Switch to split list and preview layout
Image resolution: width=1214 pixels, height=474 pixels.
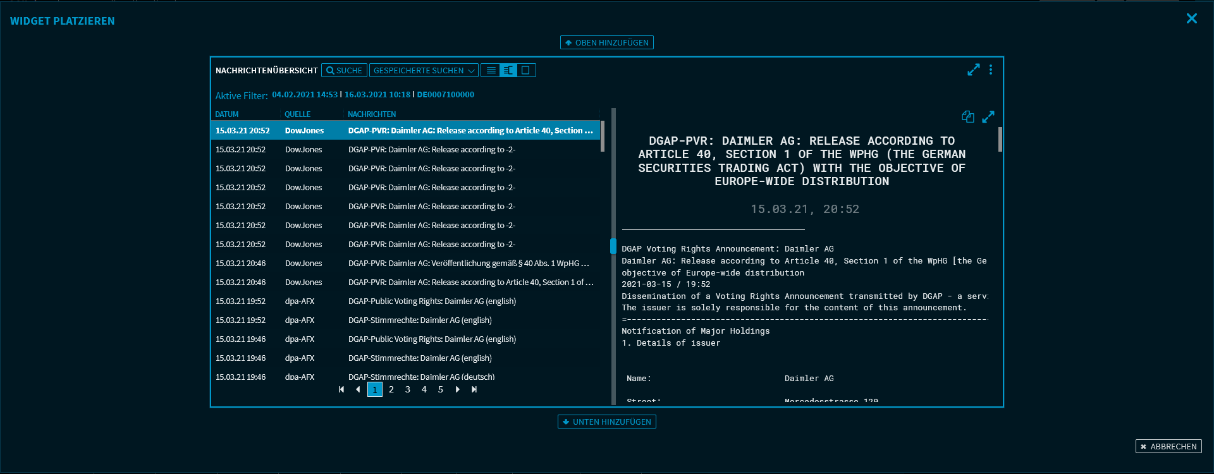(508, 71)
